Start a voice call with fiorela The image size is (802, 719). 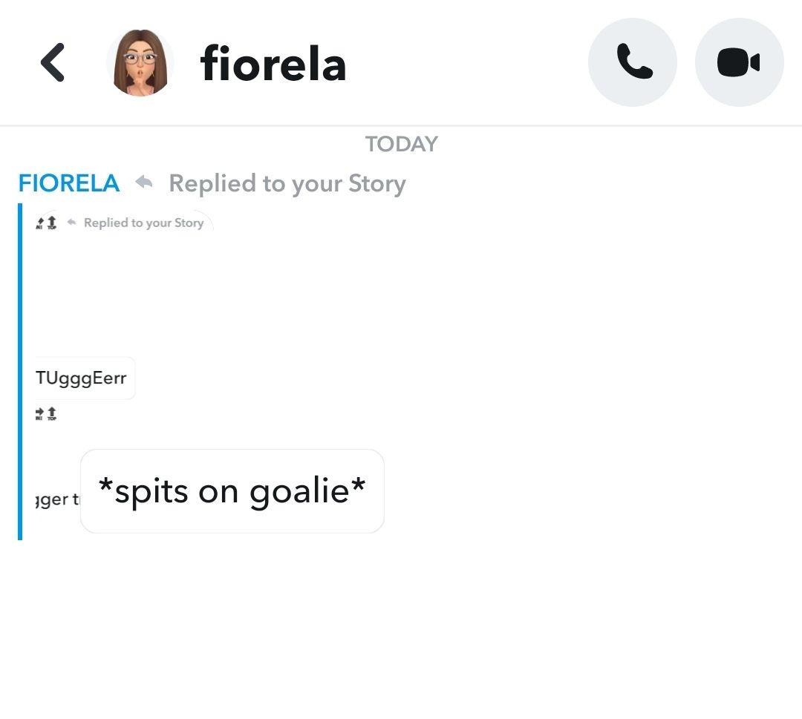click(633, 62)
